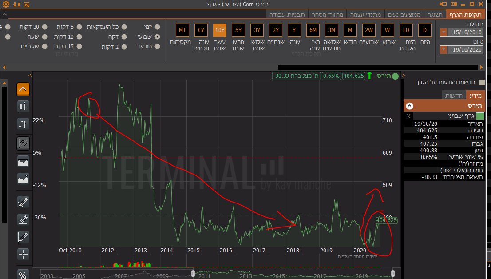The height and width of the screenshot is (279, 491).
Task: Choose the 15 דקות interval radio button
Action: coord(79,46)
